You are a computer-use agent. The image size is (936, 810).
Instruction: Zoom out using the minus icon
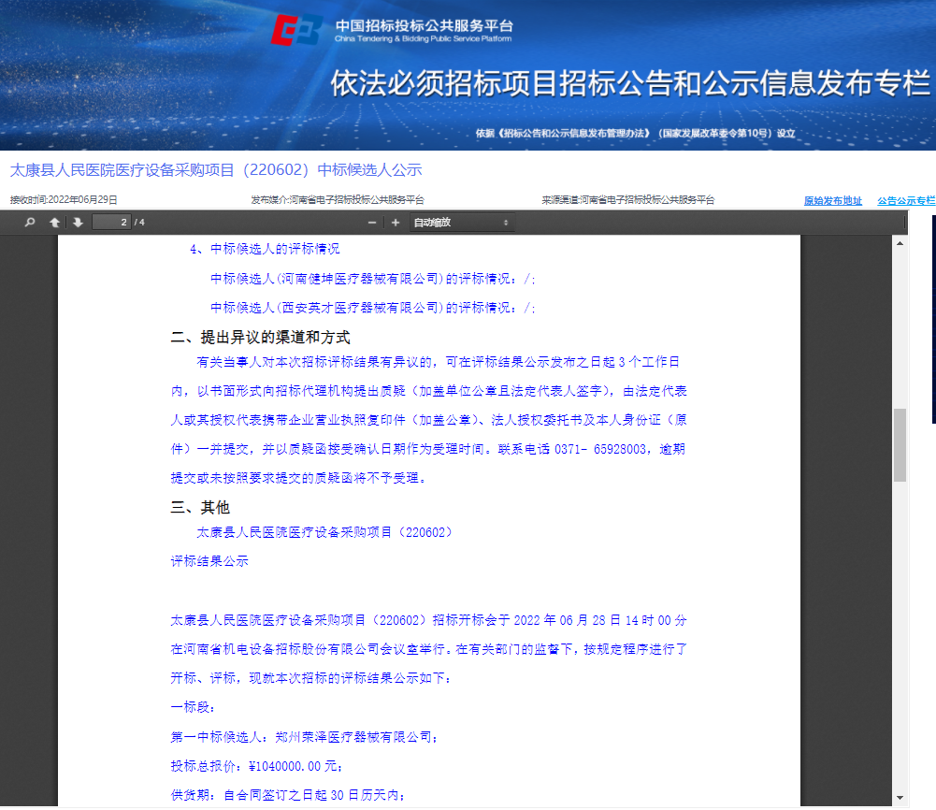[372, 223]
